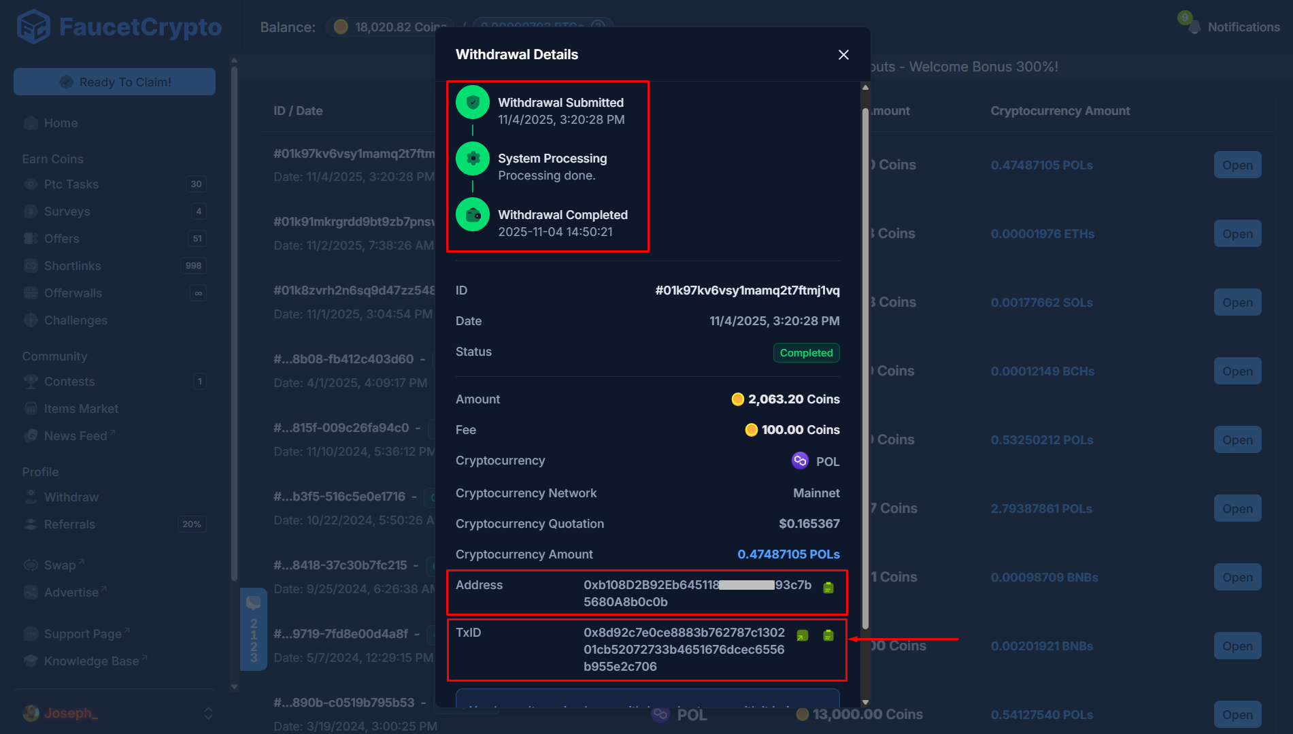The height and width of the screenshot is (734, 1293).
Task: Copy the TxID using the clipboard icon
Action: (828, 635)
